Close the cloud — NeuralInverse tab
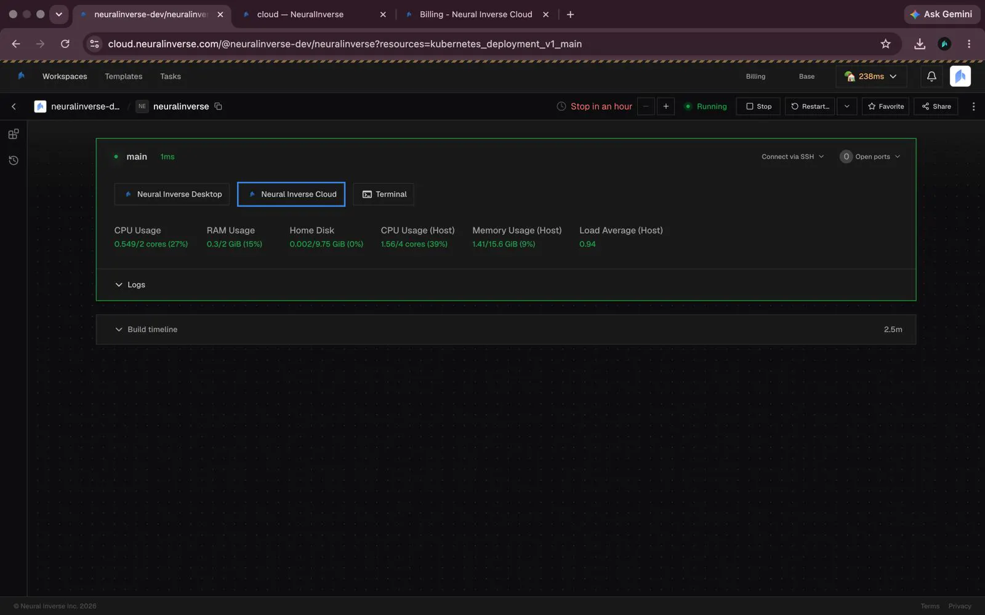The image size is (985, 615). click(x=383, y=14)
